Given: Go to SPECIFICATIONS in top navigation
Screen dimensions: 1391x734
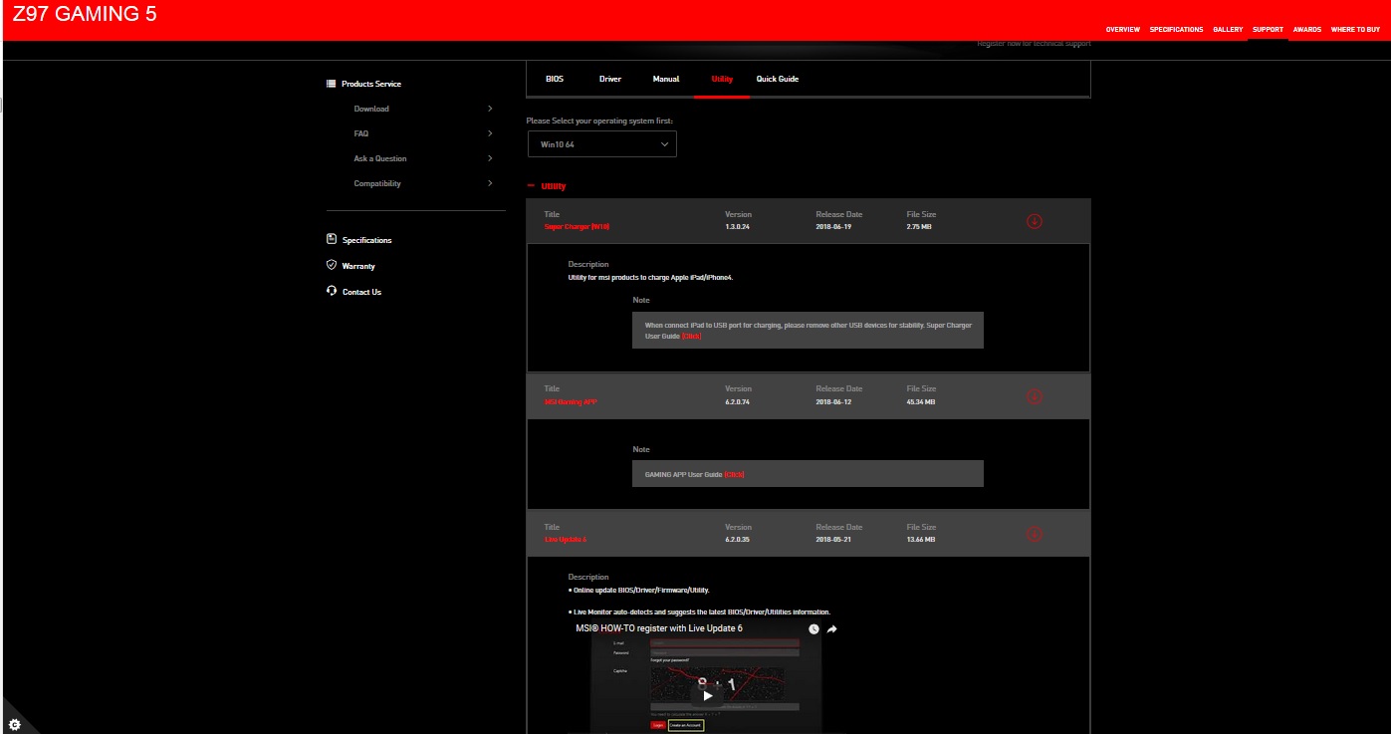Looking at the screenshot, I should point(1176,30).
